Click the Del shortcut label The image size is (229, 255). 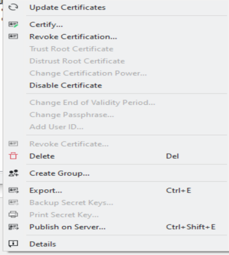click(x=173, y=156)
